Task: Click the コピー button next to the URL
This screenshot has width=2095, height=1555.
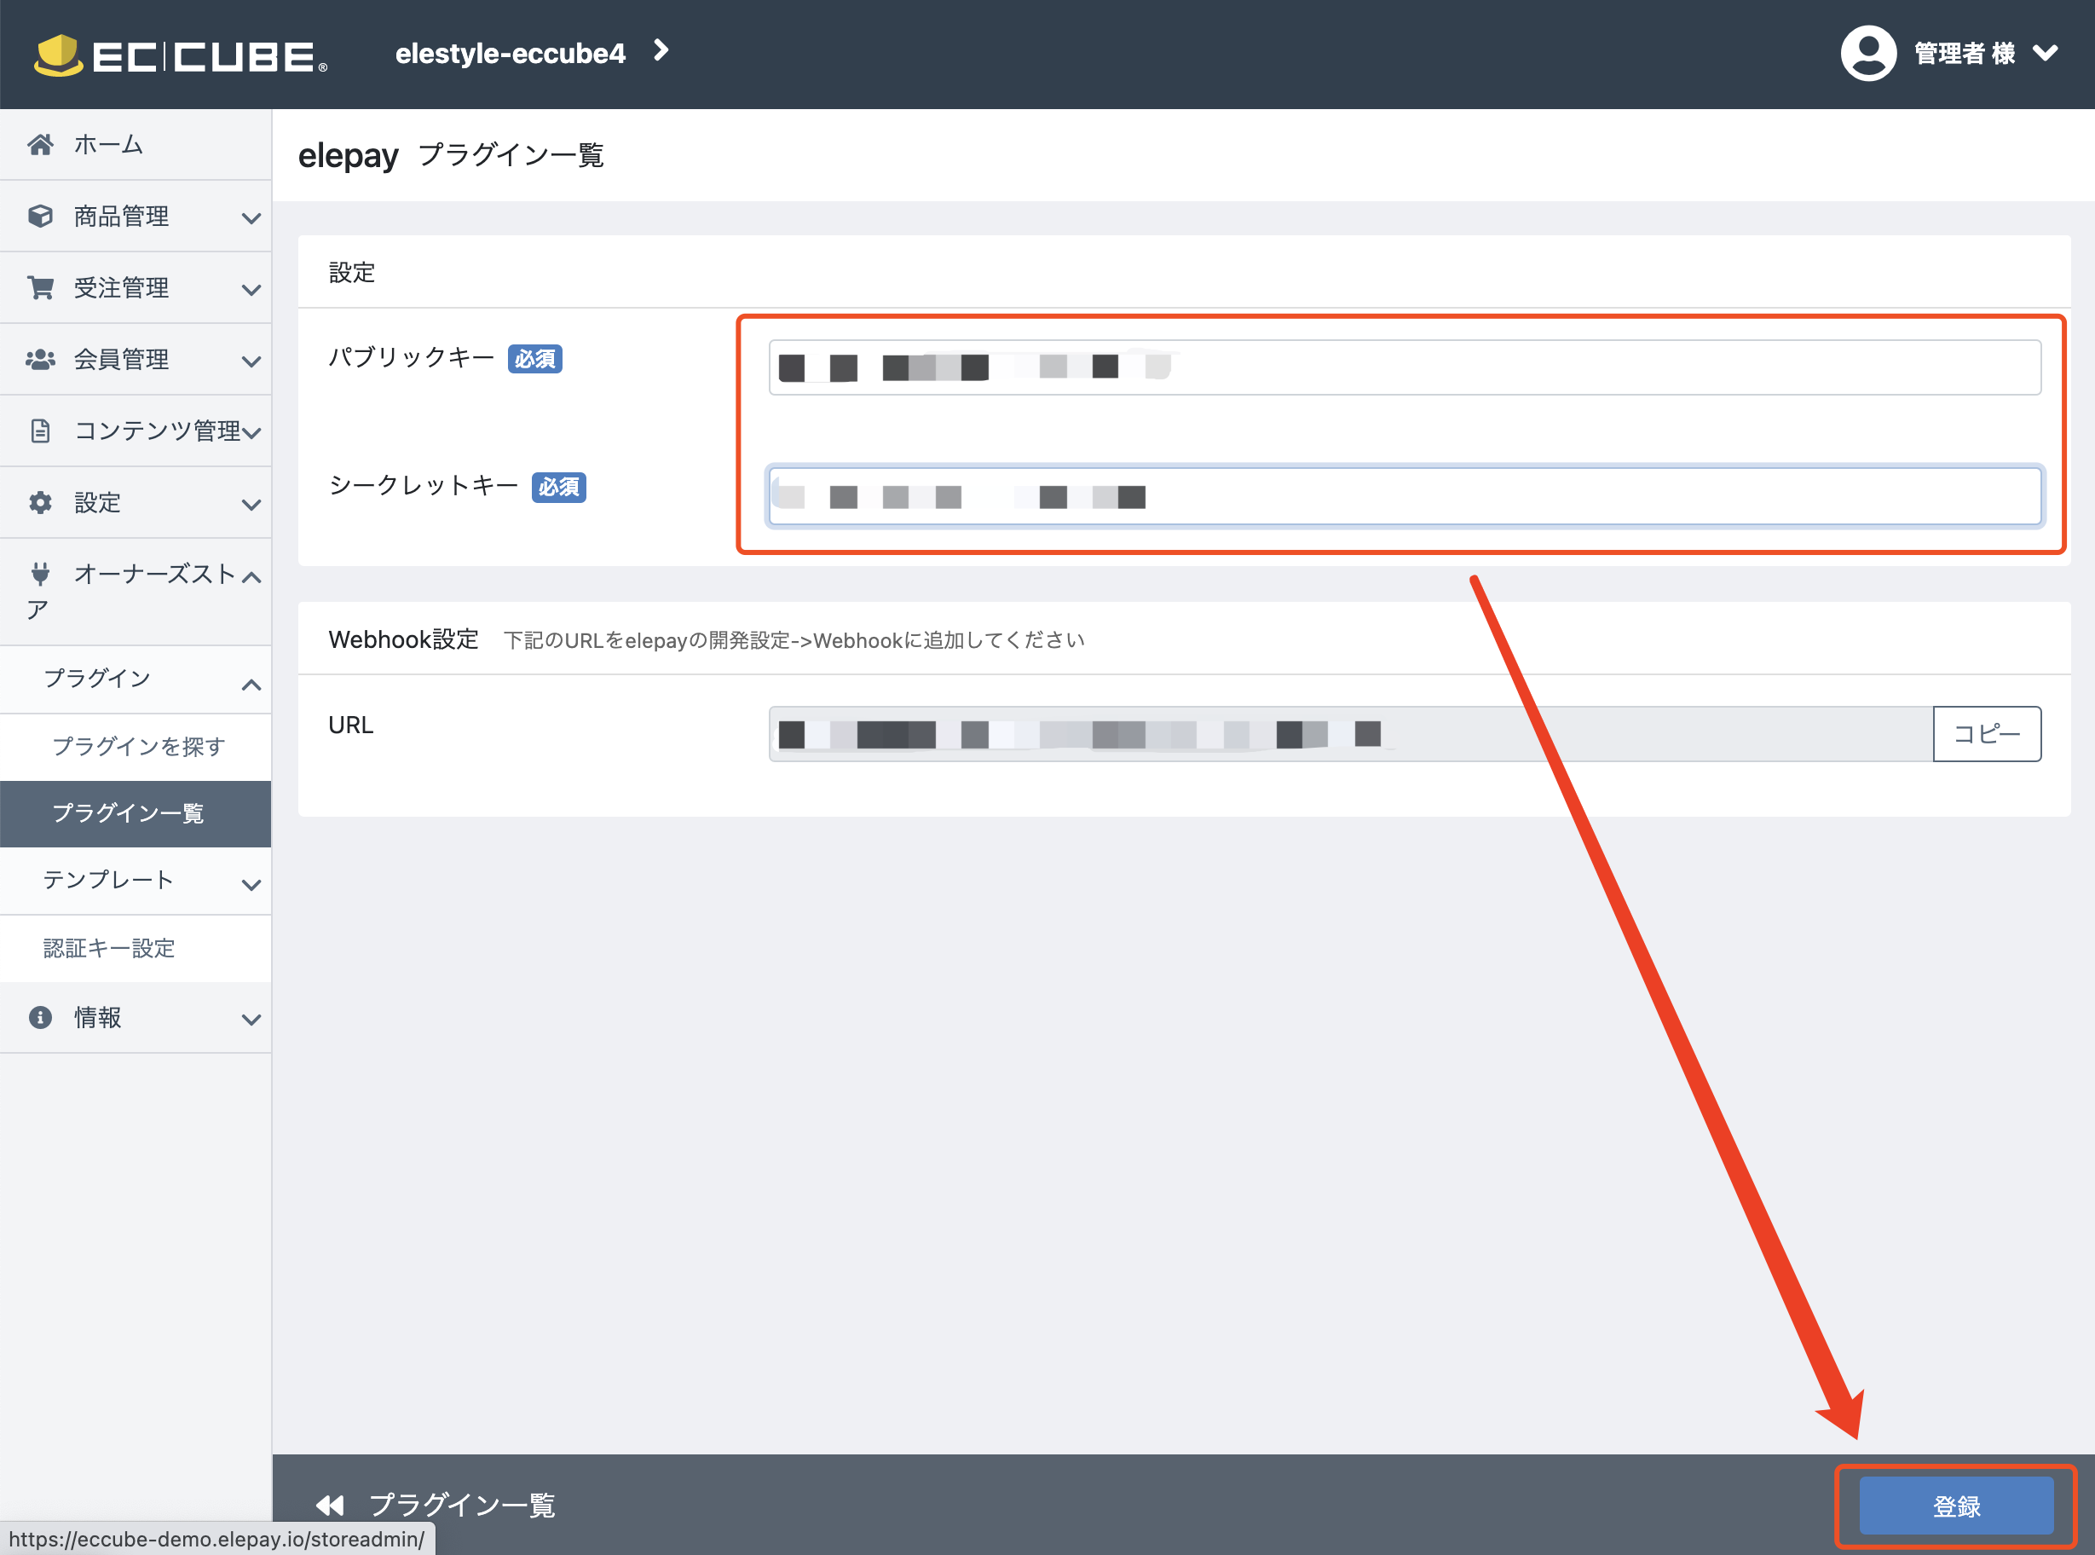Action: (x=1986, y=733)
